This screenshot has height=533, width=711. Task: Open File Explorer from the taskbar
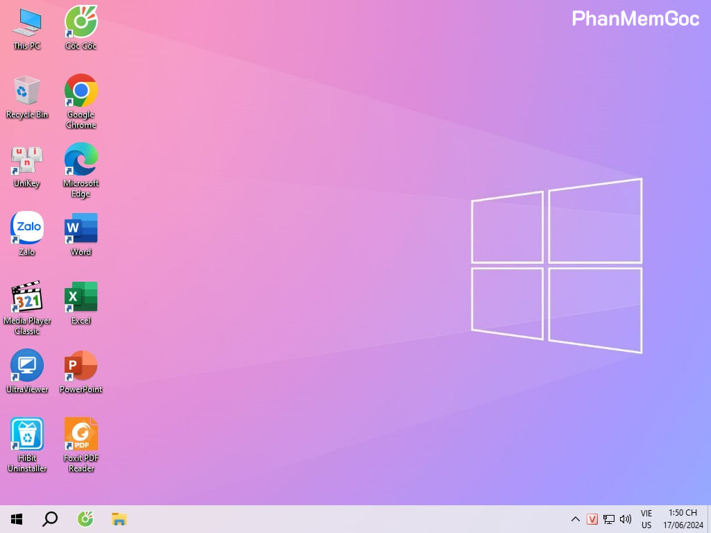pos(119,519)
